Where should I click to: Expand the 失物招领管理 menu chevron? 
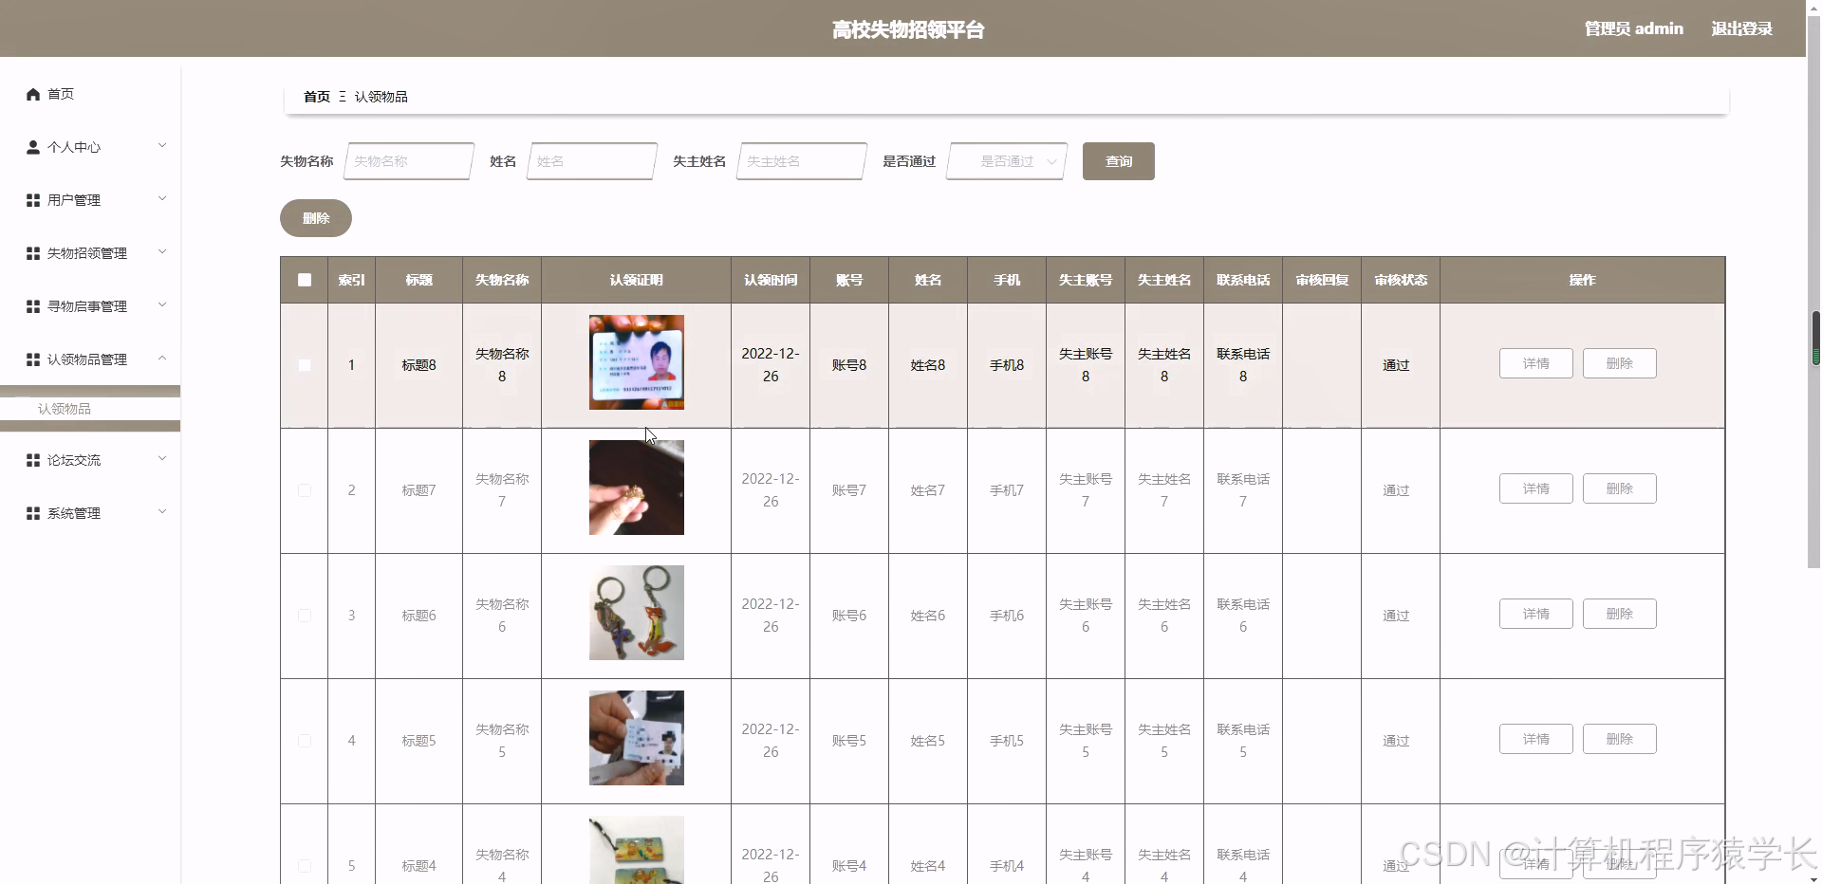tap(162, 252)
